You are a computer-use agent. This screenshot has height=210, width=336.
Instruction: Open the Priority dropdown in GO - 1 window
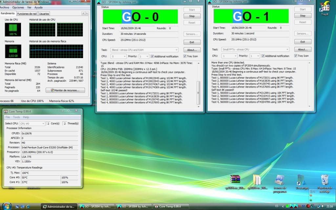tap(255, 56)
